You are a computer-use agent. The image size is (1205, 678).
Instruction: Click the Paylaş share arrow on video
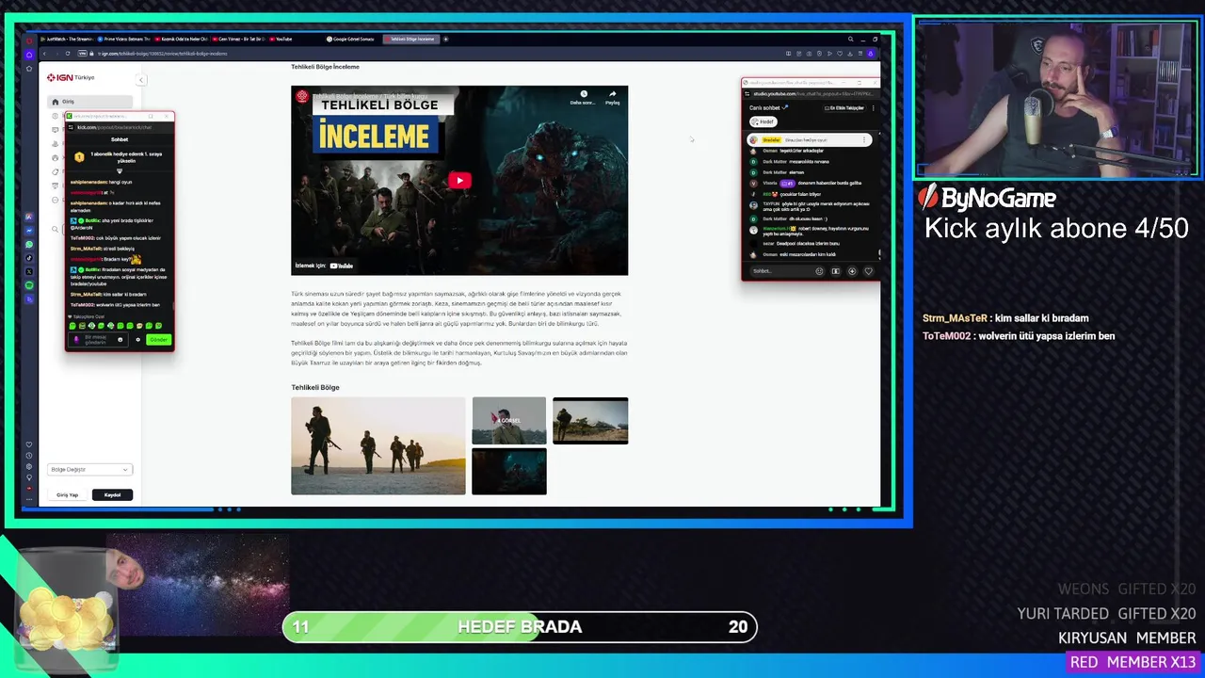(612, 94)
